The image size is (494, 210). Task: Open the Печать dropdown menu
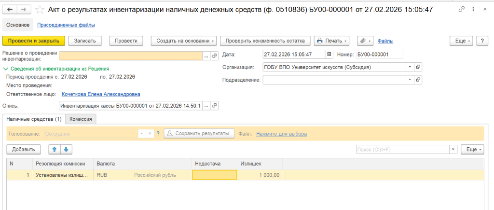click(332, 41)
